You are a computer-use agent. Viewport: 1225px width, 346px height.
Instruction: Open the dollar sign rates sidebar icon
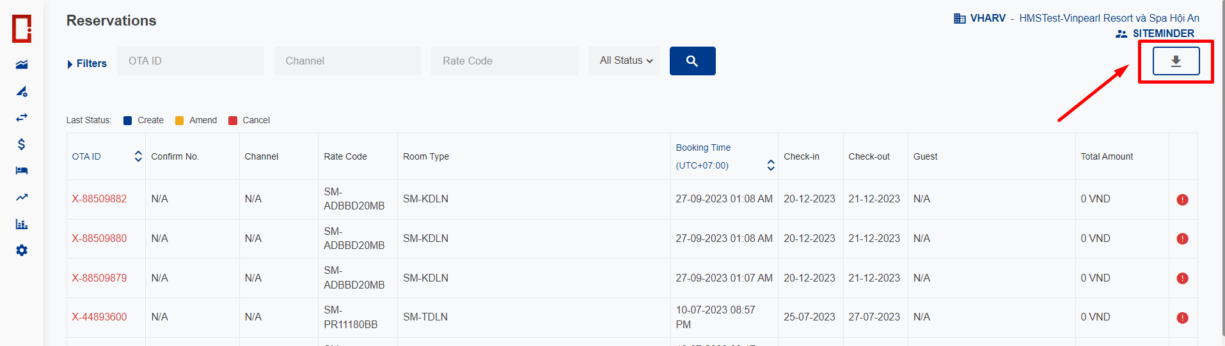(22, 144)
